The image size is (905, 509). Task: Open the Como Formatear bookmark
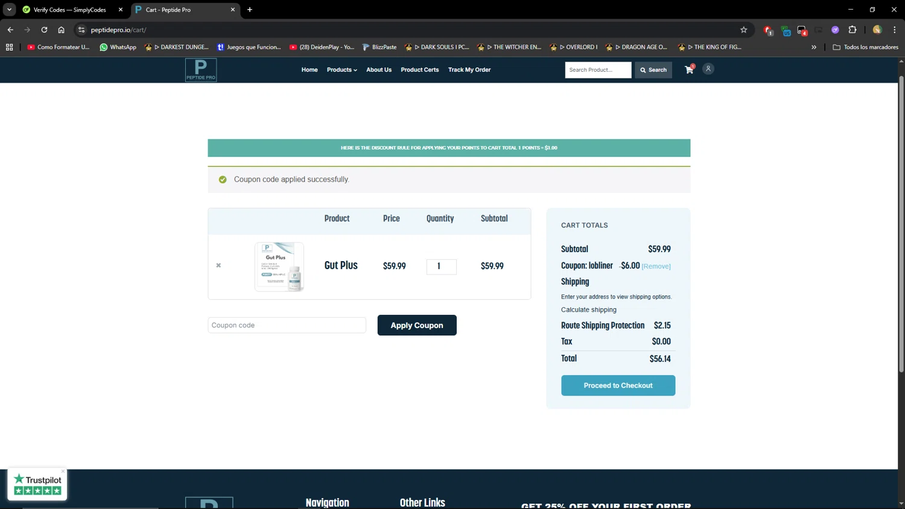[59, 47]
